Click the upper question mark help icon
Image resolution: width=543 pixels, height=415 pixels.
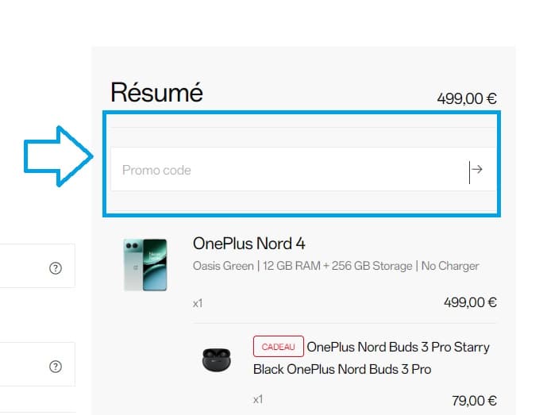tap(56, 268)
